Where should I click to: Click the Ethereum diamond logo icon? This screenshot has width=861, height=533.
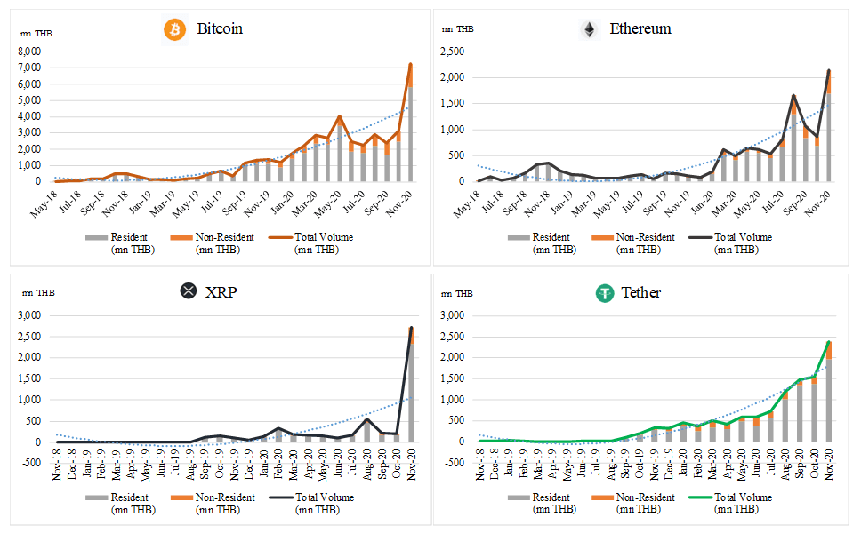click(590, 29)
